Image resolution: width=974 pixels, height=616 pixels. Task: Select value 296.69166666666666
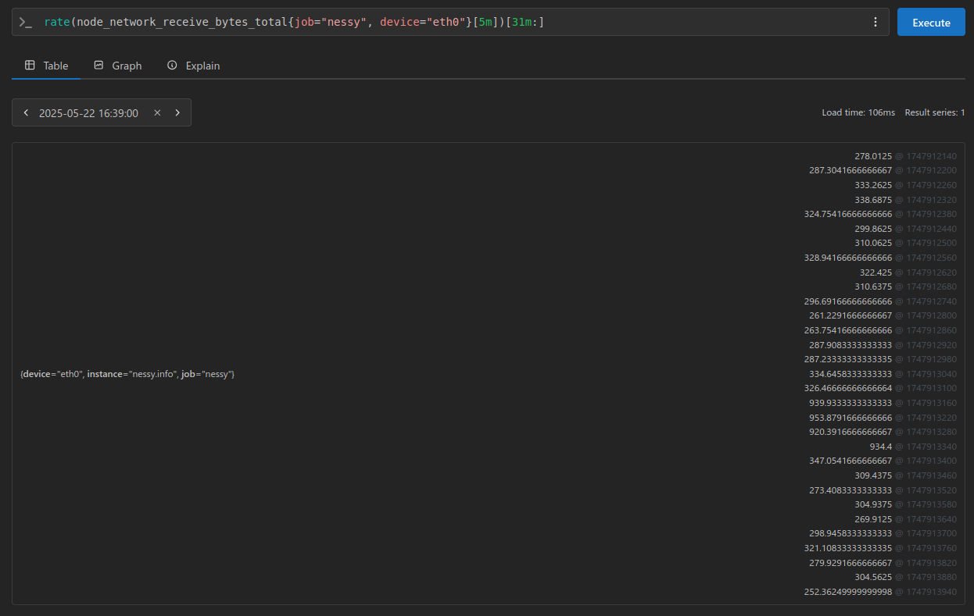848,301
